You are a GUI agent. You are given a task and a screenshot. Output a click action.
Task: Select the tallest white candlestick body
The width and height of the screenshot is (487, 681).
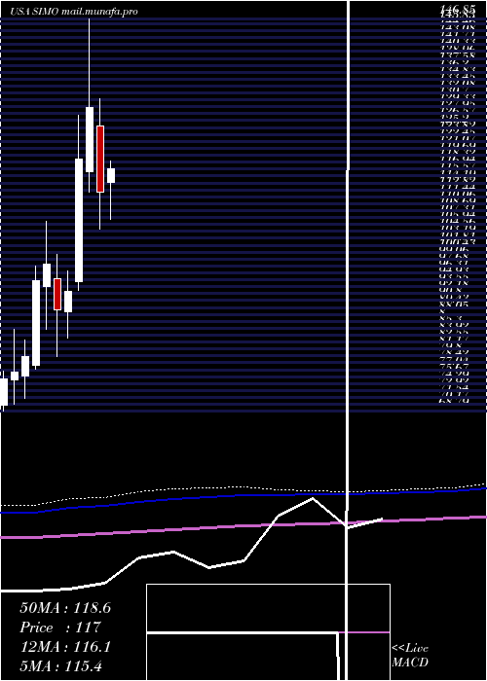pos(79,220)
